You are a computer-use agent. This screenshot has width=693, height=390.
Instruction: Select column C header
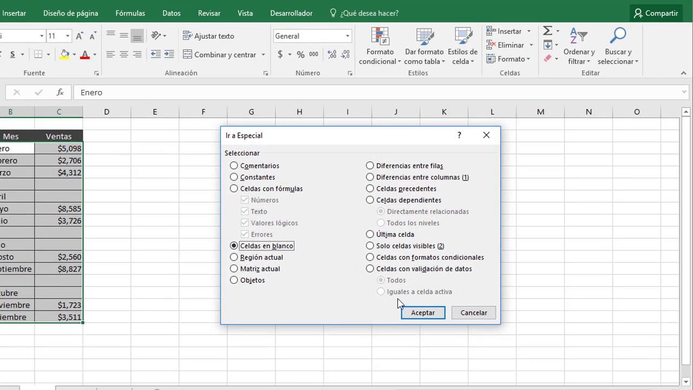[58, 112]
